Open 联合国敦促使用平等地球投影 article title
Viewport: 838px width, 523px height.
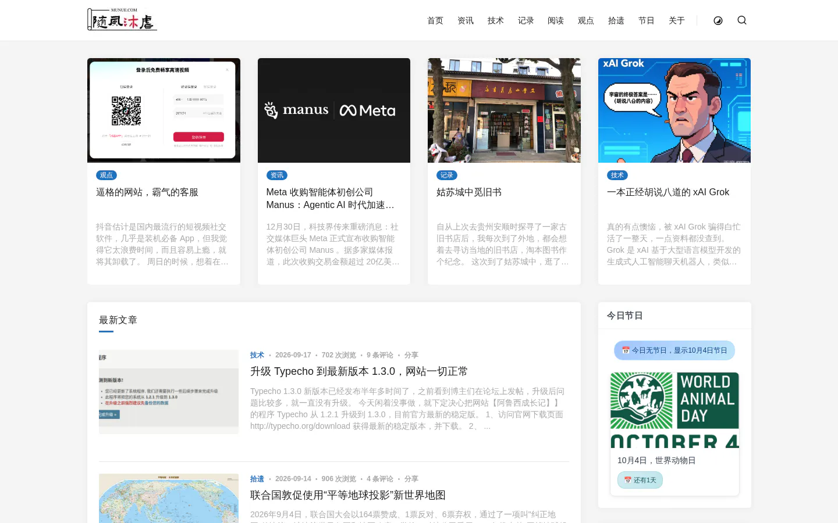(x=348, y=495)
